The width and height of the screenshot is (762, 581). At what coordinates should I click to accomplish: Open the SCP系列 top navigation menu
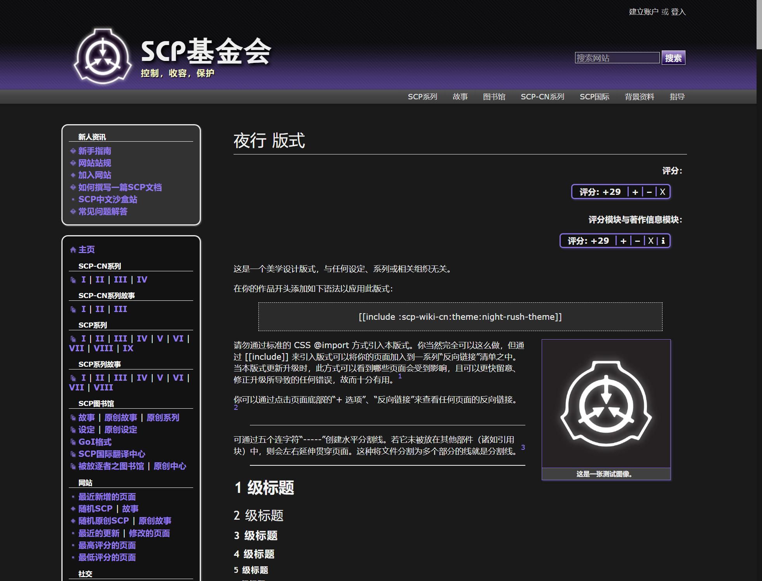coord(422,97)
